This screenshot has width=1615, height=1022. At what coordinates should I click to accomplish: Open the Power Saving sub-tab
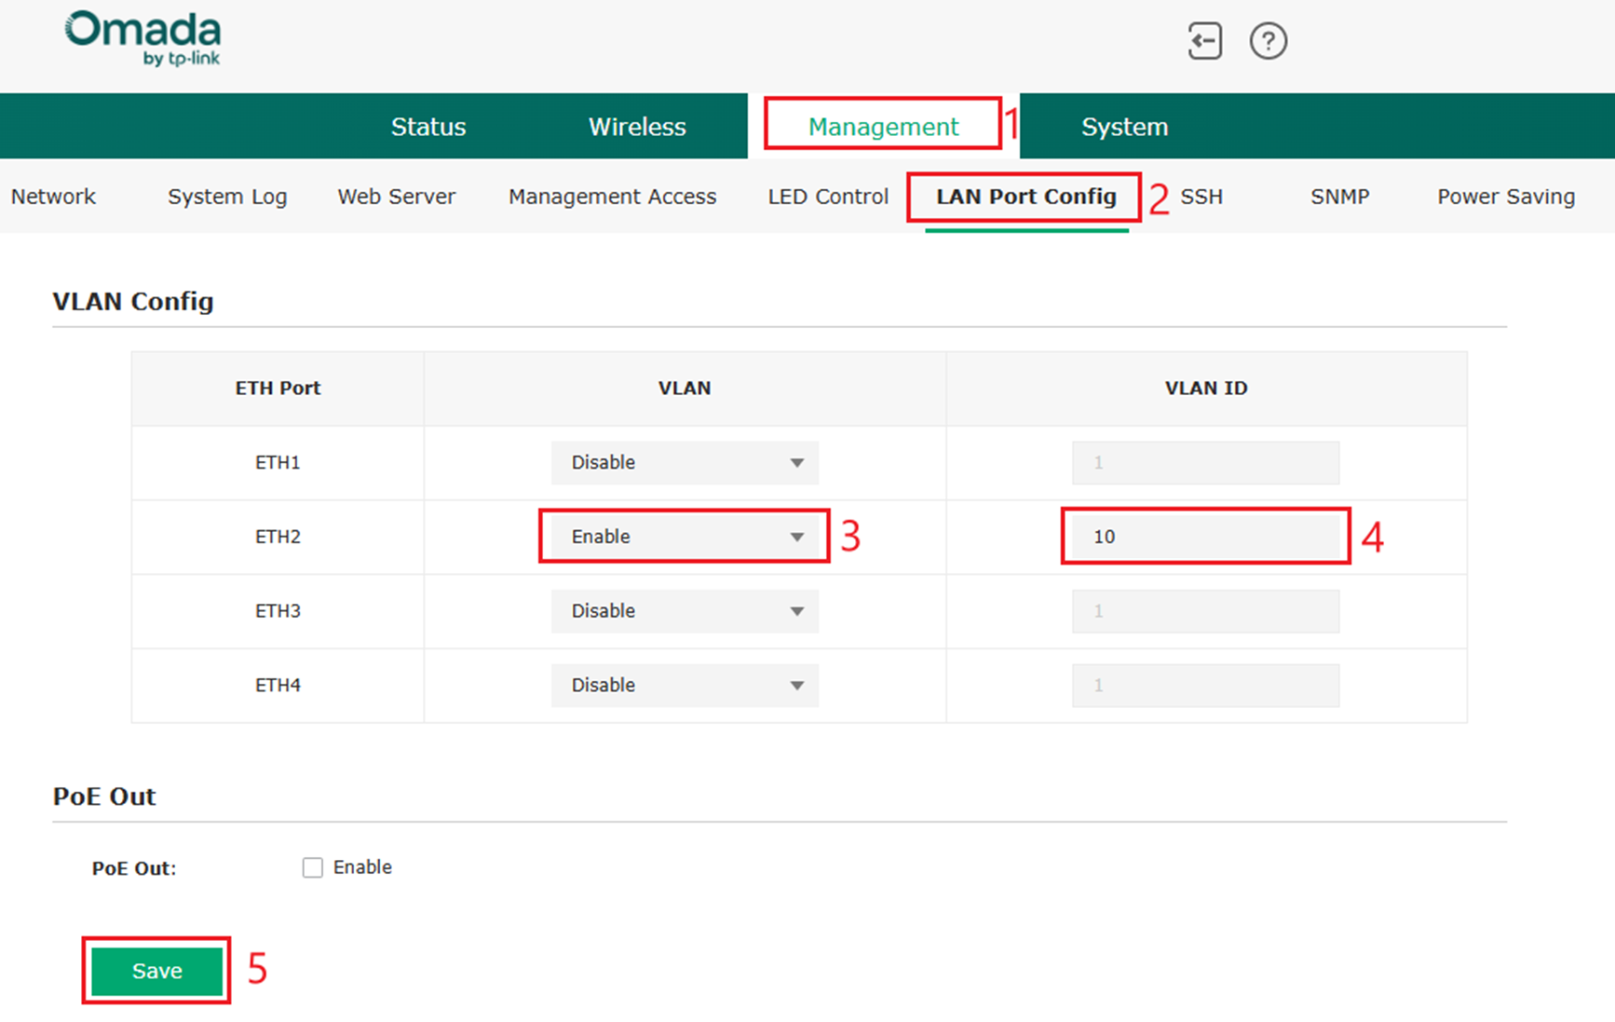pyautogui.click(x=1506, y=197)
